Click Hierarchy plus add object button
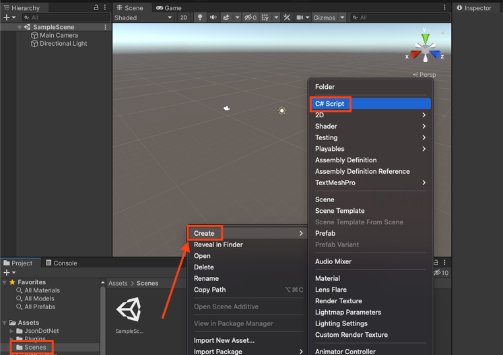The width and height of the screenshot is (503, 355). (x=9, y=18)
